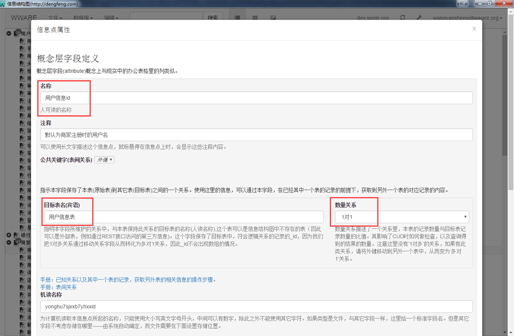Click the search box in the navbar
Viewport: 514px width, 336px height.
(166, 17)
